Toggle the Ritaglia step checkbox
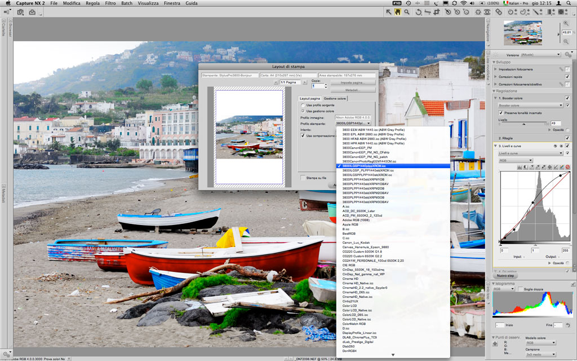Image resolution: width=577 pixels, height=361 pixels. click(x=567, y=138)
